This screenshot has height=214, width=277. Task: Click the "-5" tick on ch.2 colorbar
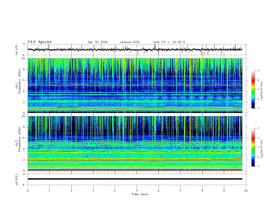[258, 147]
